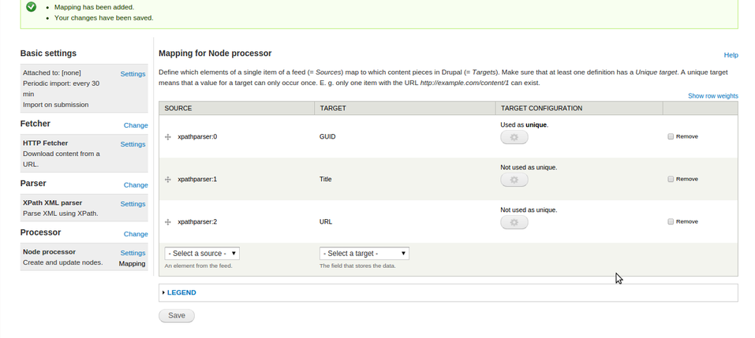Click the drag handle for xpathparser:1 row
This screenshot has height=338, width=755.
point(168,180)
